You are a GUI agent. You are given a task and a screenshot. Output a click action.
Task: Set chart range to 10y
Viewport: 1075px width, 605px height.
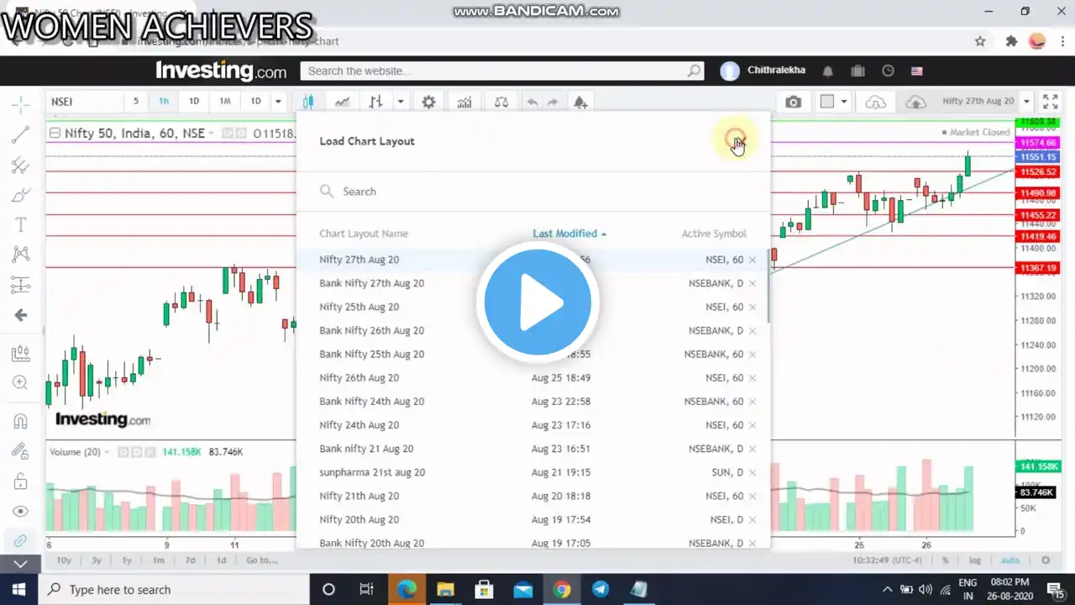(x=64, y=560)
